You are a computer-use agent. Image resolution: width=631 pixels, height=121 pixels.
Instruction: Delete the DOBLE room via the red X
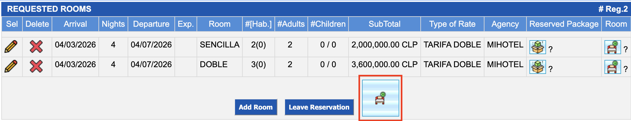coord(36,66)
